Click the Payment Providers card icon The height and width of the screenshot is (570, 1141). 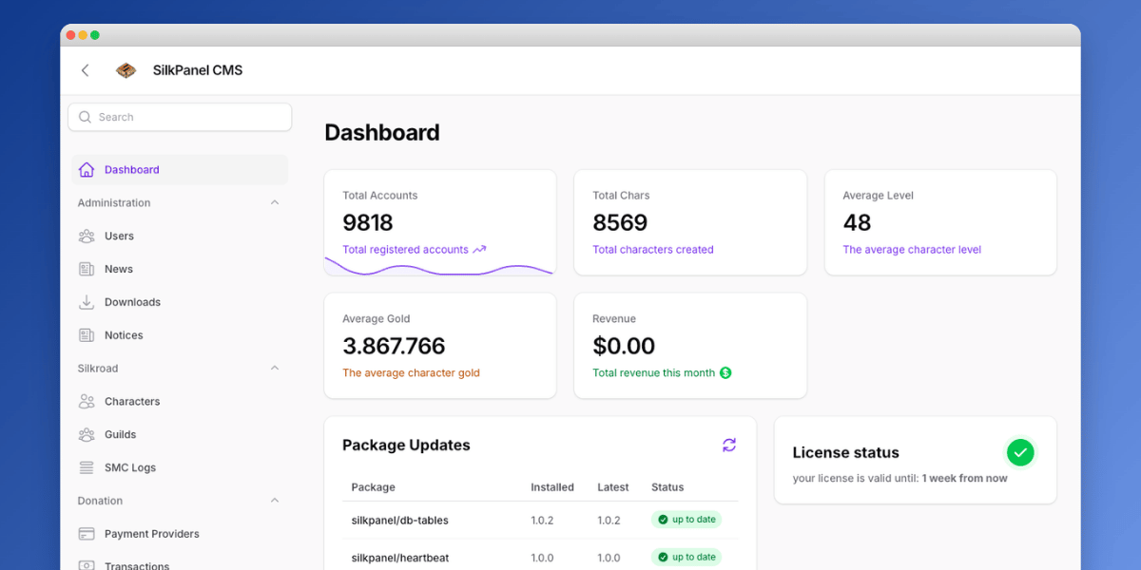[x=87, y=533]
